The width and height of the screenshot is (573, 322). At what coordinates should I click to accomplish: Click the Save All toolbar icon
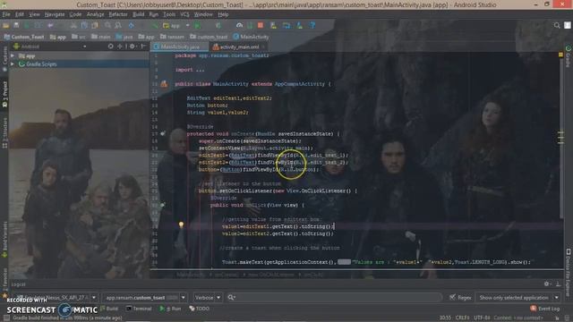tap(16, 26)
